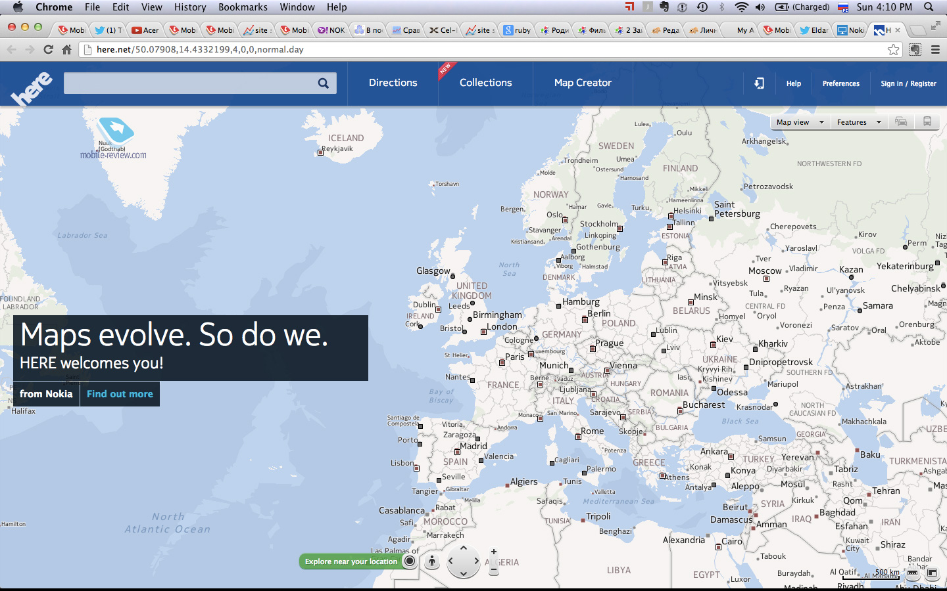The width and height of the screenshot is (947, 591).
Task: Click the from Nokia label
Action: pos(46,394)
